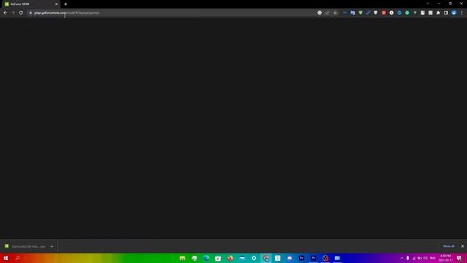Click the padlock site info icon
The height and width of the screenshot is (263, 467).
(x=31, y=13)
